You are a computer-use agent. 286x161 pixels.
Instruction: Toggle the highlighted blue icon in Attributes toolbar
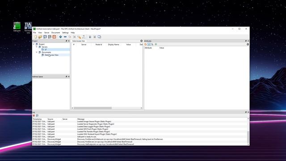click(x=149, y=44)
